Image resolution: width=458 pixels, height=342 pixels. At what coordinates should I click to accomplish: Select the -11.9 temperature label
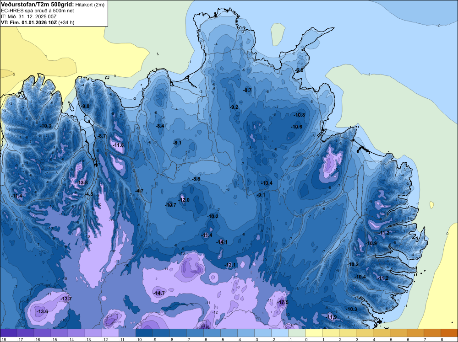point(332,317)
